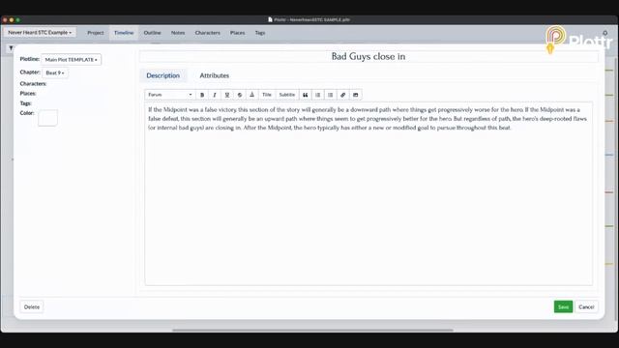Image resolution: width=619 pixels, height=348 pixels.
Task: Click the horizontal scrollbar at the bottom
Action: tap(312, 330)
